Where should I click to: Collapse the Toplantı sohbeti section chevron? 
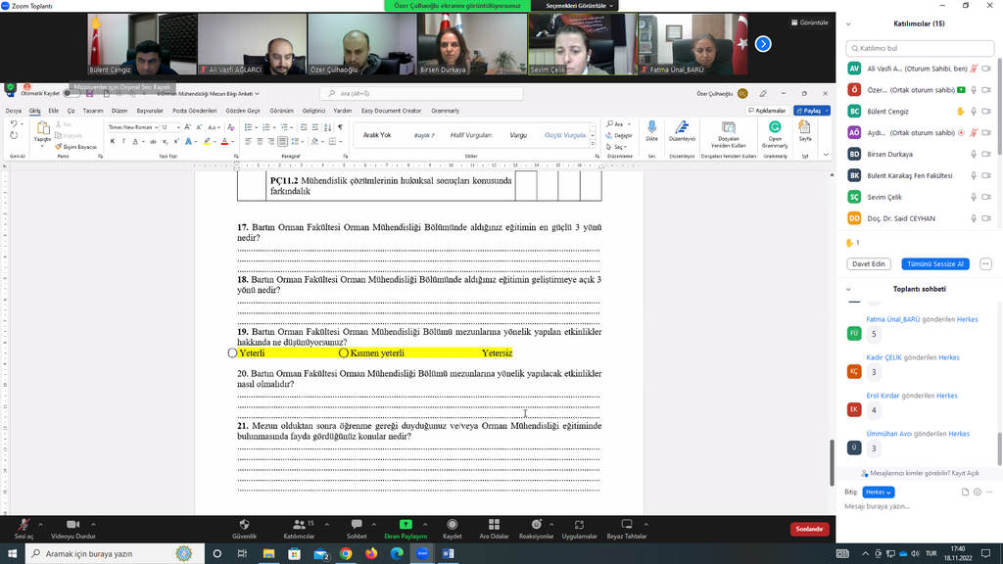pyautogui.click(x=848, y=289)
